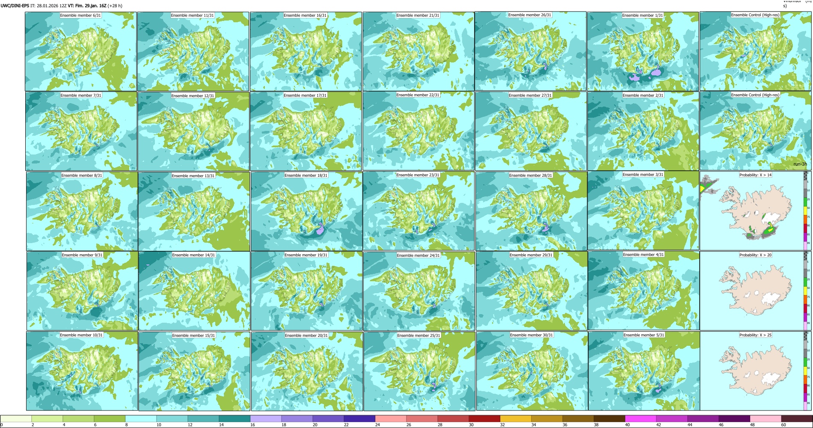This screenshot has height=428, width=813.
Task: Pick the dark teal 14–16 legend swatch
Action: point(234,419)
